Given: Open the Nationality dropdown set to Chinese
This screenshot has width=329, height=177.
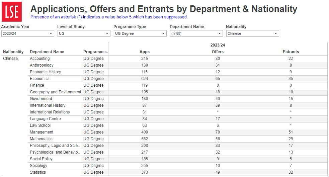Looking at the screenshot, I should pyautogui.click(x=252, y=33).
